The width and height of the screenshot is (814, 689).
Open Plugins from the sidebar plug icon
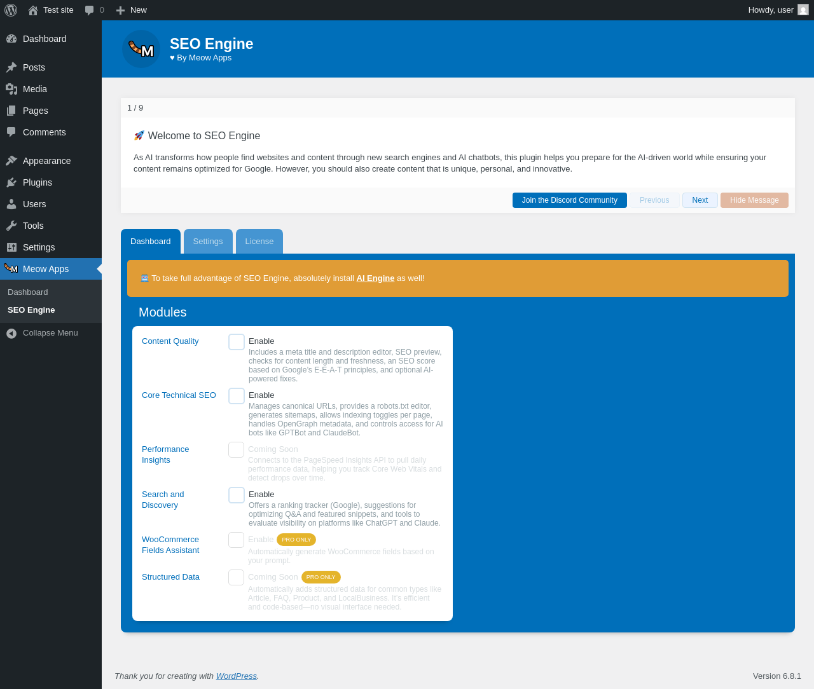(x=11, y=182)
